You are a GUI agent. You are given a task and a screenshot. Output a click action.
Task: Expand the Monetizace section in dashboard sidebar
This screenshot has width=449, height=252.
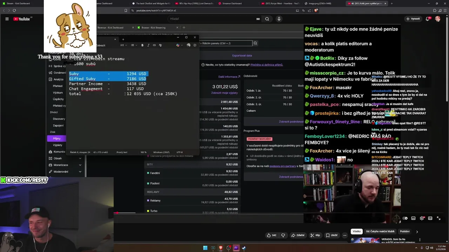pyautogui.click(x=66, y=165)
